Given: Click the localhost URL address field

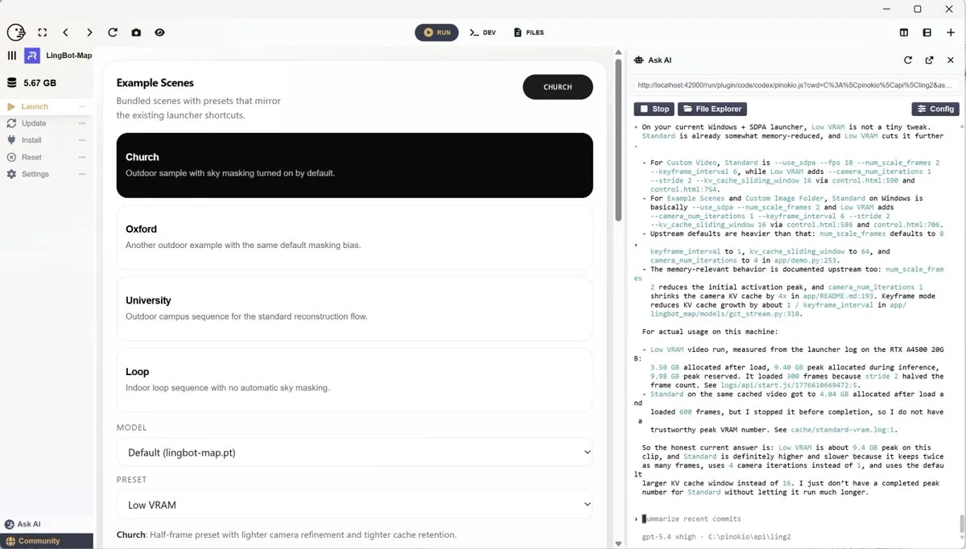Looking at the screenshot, I should (793, 85).
